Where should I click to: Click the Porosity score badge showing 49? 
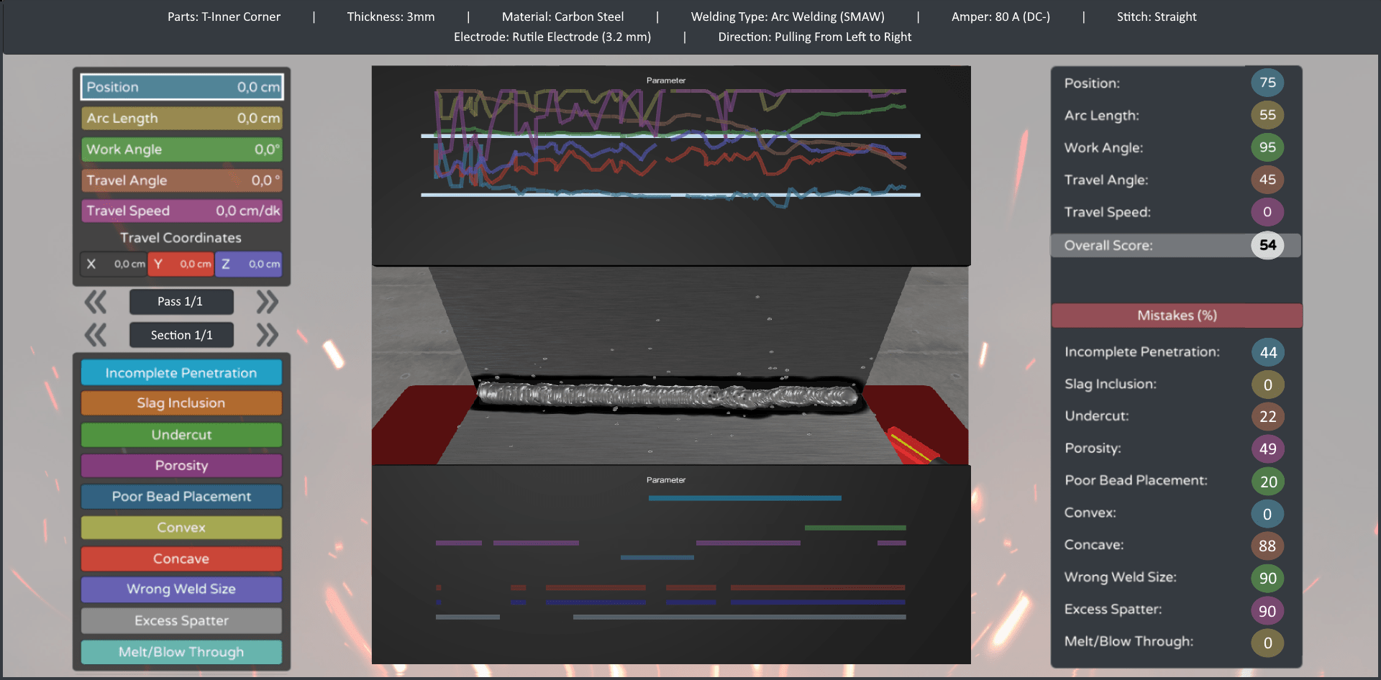[1268, 448]
